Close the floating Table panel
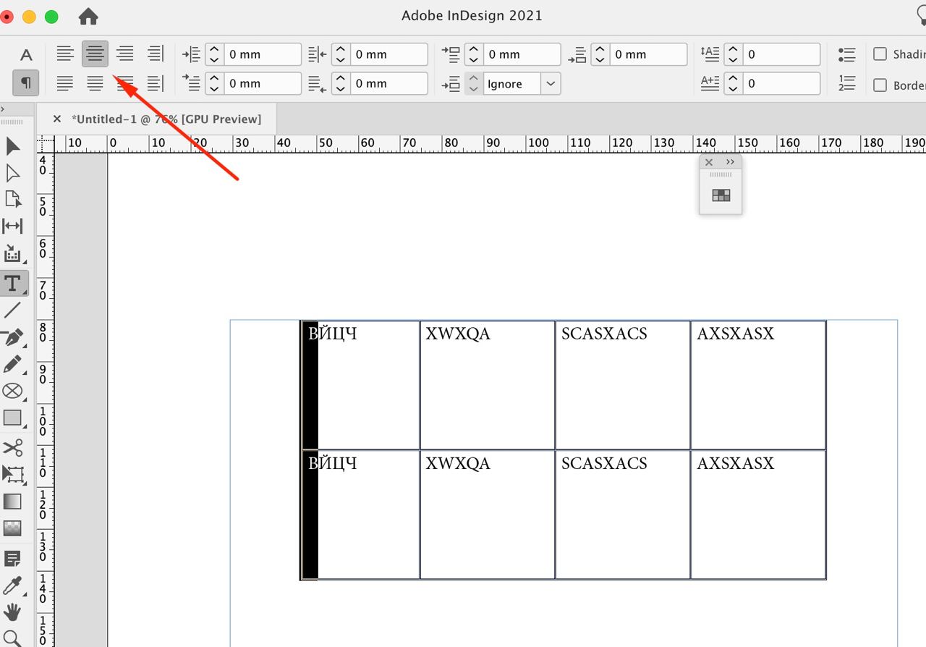 (709, 162)
